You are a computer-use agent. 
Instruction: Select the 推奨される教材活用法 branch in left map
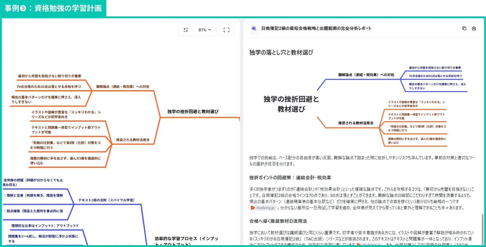(x=133, y=140)
